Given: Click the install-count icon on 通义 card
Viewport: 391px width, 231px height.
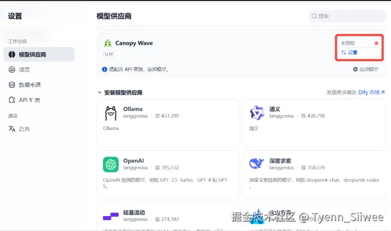Looking at the screenshot, I should pos(304,116).
